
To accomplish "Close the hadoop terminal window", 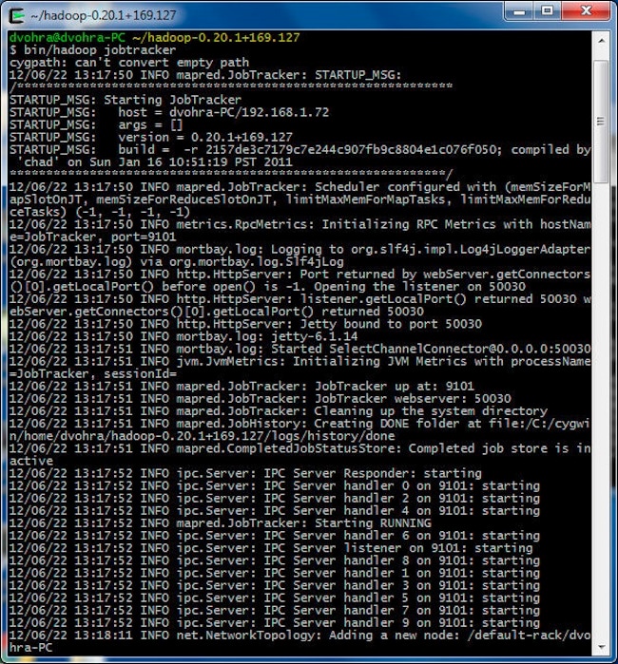I will point(587,11).
